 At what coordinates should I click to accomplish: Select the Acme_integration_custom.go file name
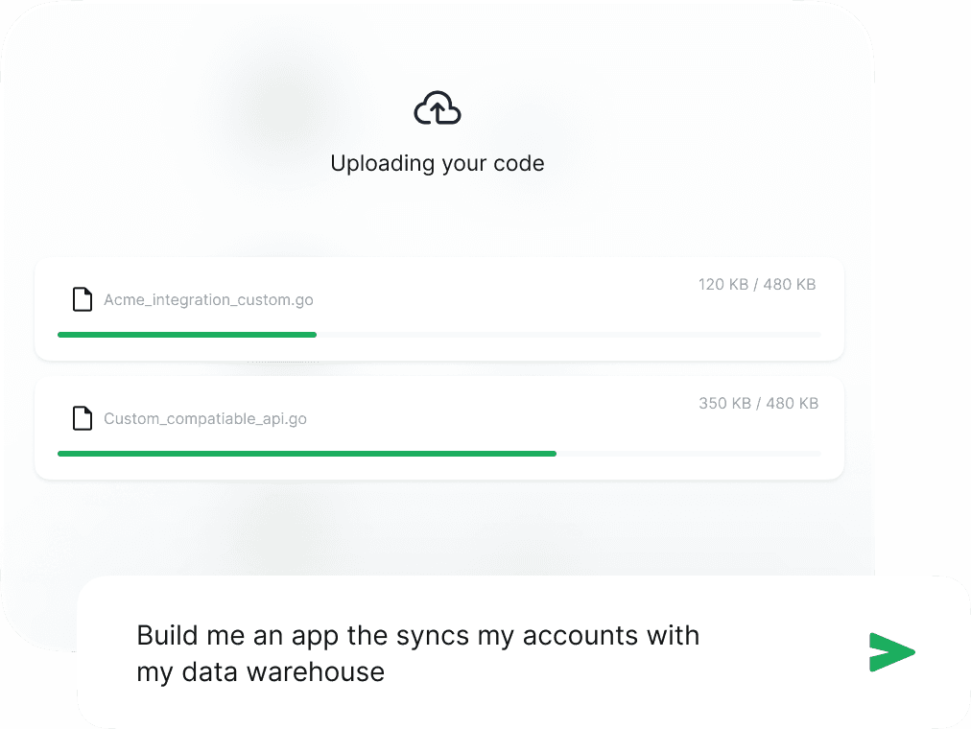tap(207, 299)
